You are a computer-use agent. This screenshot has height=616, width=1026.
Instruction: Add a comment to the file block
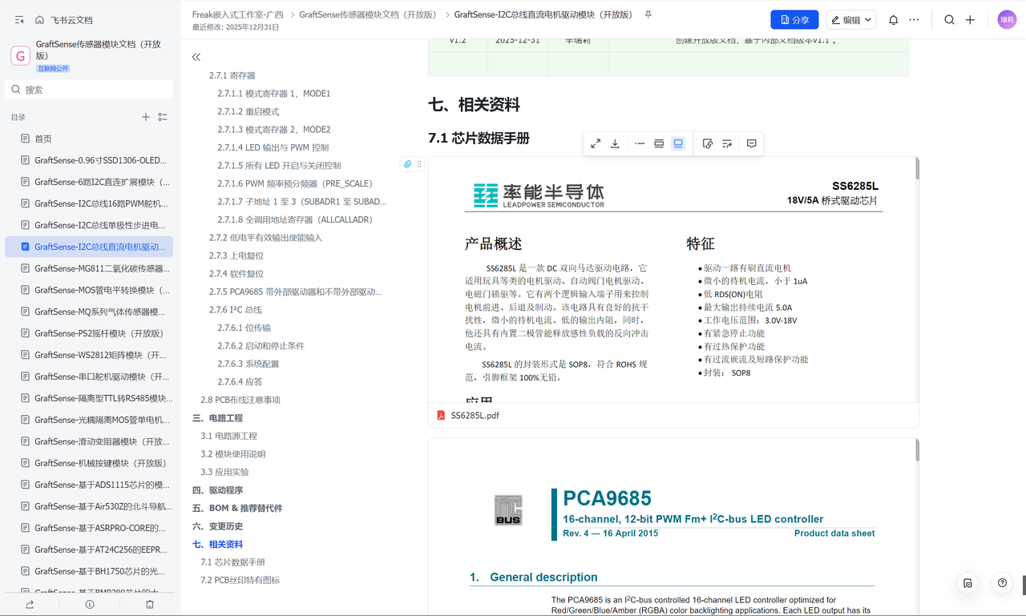pyautogui.click(x=751, y=143)
